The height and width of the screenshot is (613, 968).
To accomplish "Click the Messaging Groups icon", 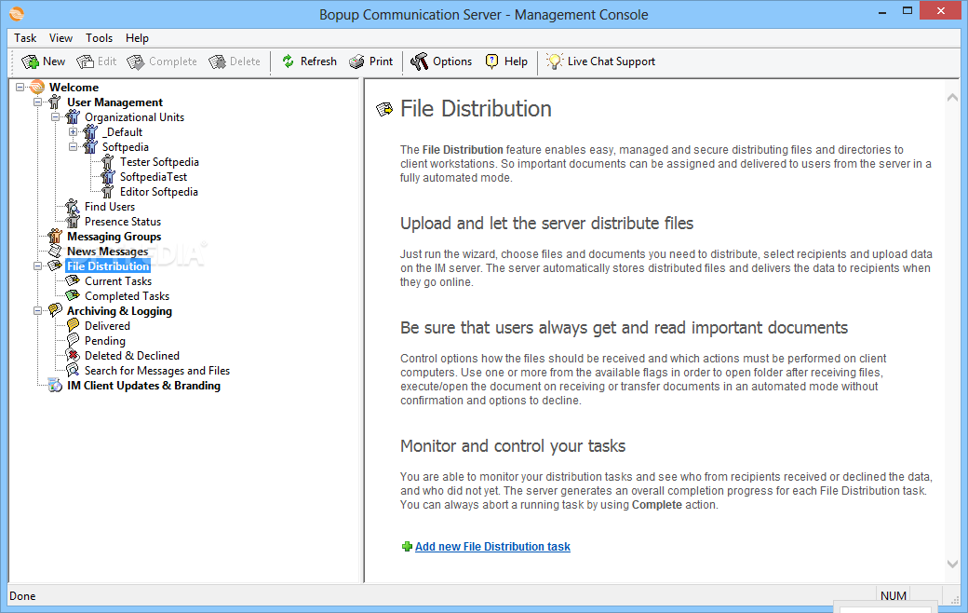I will click(55, 237).
